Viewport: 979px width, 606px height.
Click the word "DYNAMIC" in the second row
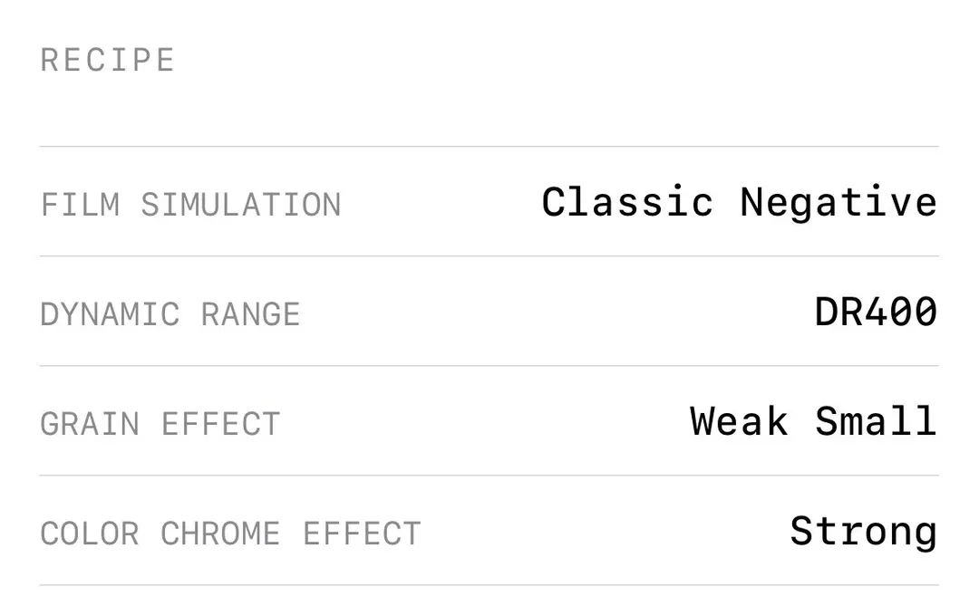111,314
